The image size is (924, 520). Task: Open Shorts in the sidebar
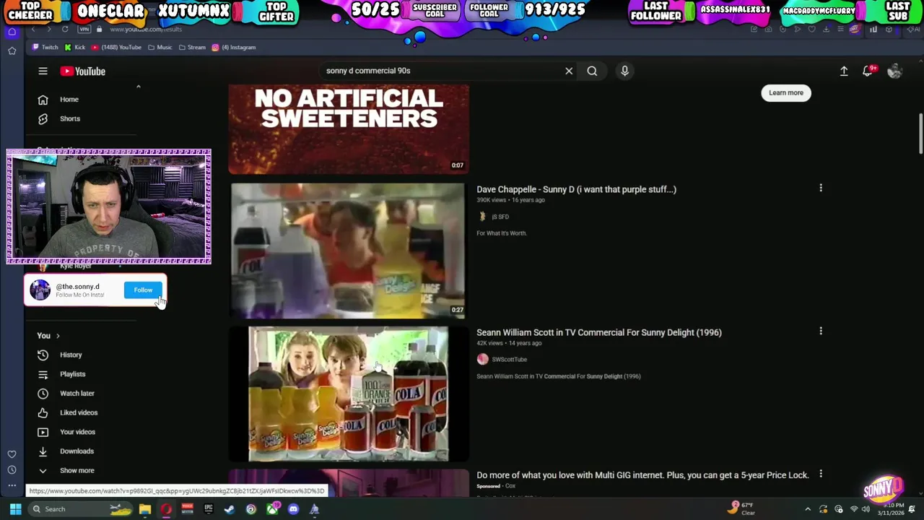click(69, 118)
